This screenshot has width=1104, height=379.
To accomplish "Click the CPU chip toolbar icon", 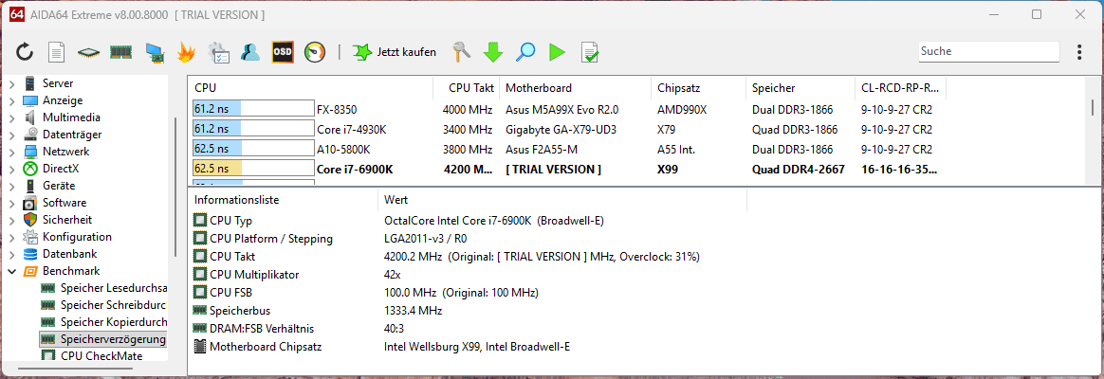I will pyautogui.click(x=89, y=52).
